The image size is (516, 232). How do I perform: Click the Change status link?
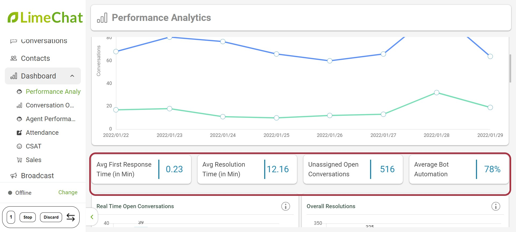pyautogui.click(x=68, y=192)
